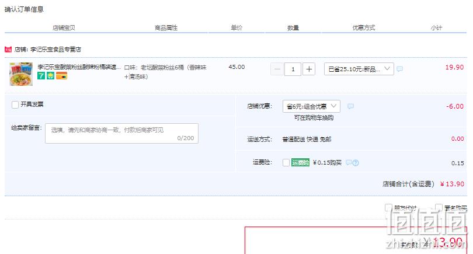473x254 pixels.
Task: Click the shipping fee value 0.00
Action: coord(458,139)
